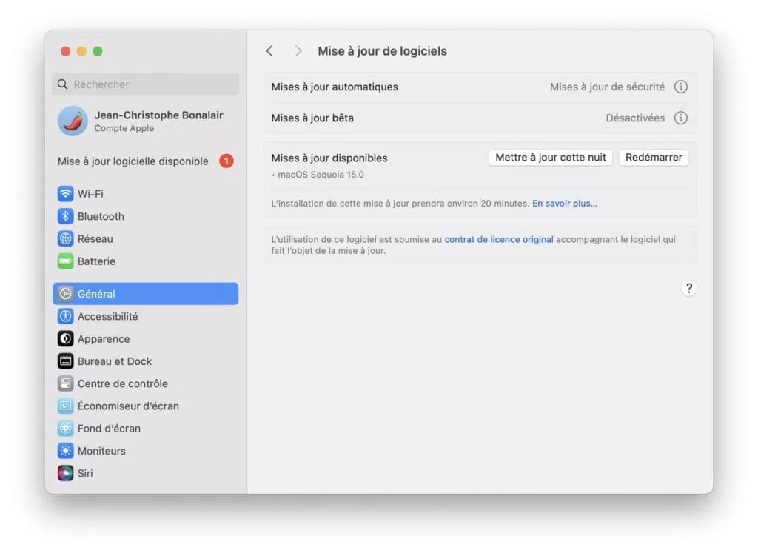This screenshot has width=758, height=553.
Task: Click macOS Sequoia 15.0 entry
Action: pyautogui.click(x=321, y=175)
